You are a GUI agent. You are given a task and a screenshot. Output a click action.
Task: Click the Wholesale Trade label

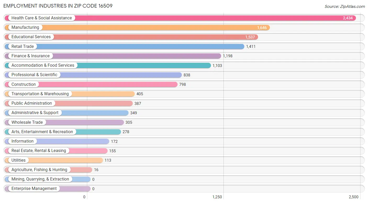click(x=27, y=122)
